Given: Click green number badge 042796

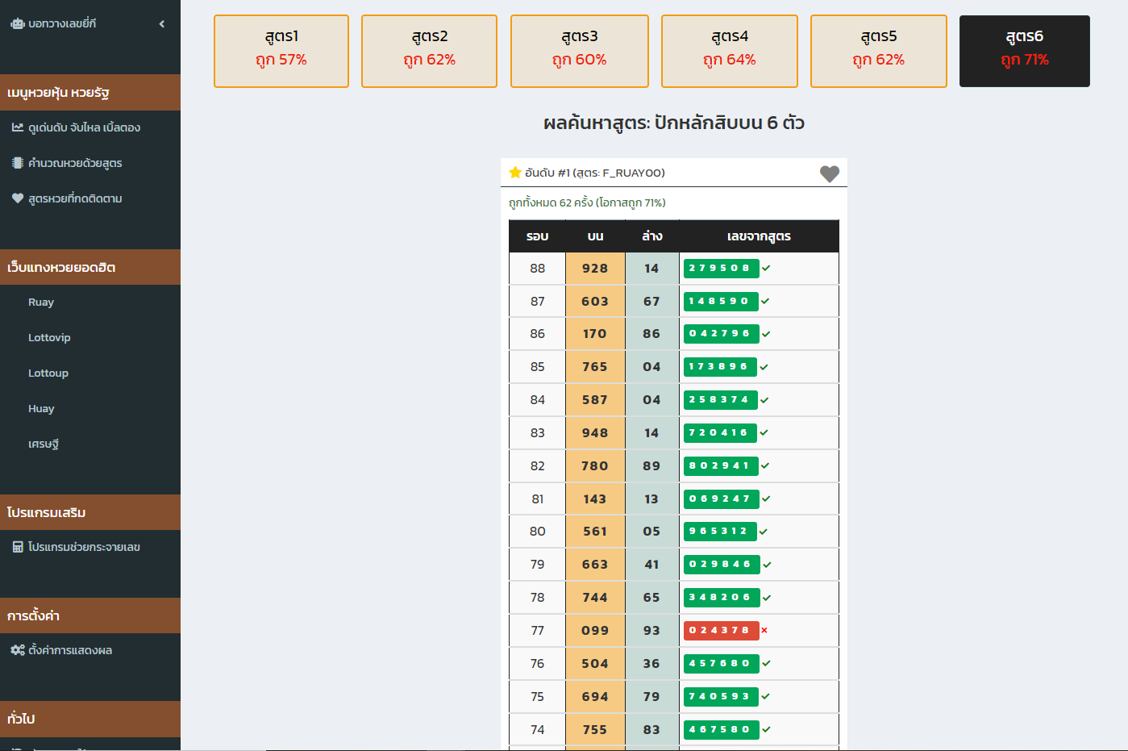Looking at the screenshot, I should click(721, 334).
